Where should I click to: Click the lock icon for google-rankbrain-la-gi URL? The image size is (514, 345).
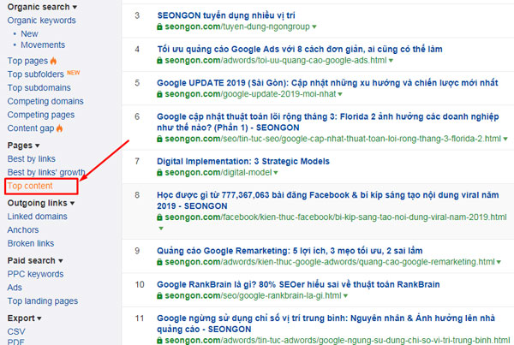(x=159, y=296)
